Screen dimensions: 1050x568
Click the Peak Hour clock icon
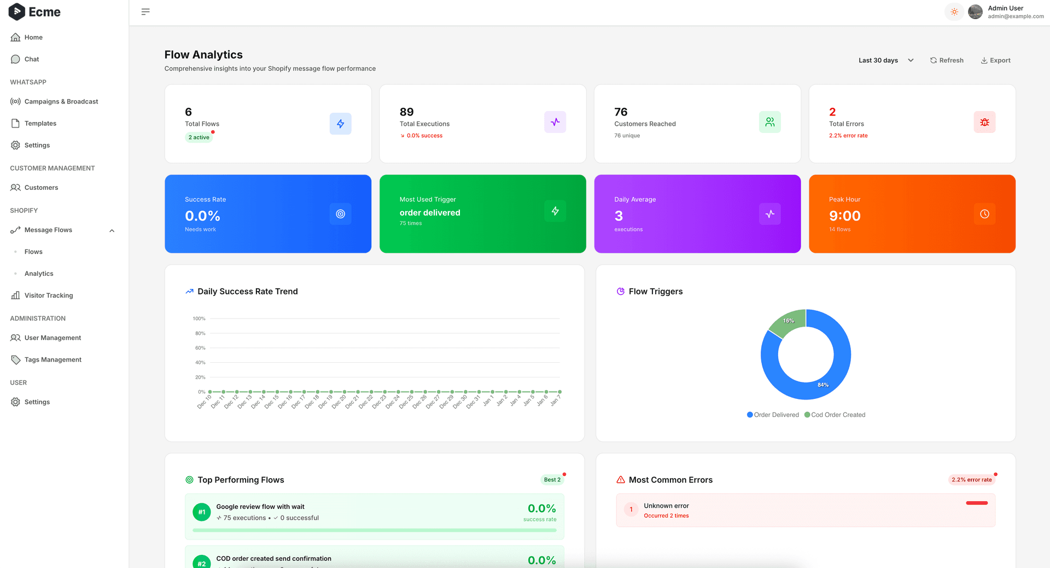(x=984, y=214)
